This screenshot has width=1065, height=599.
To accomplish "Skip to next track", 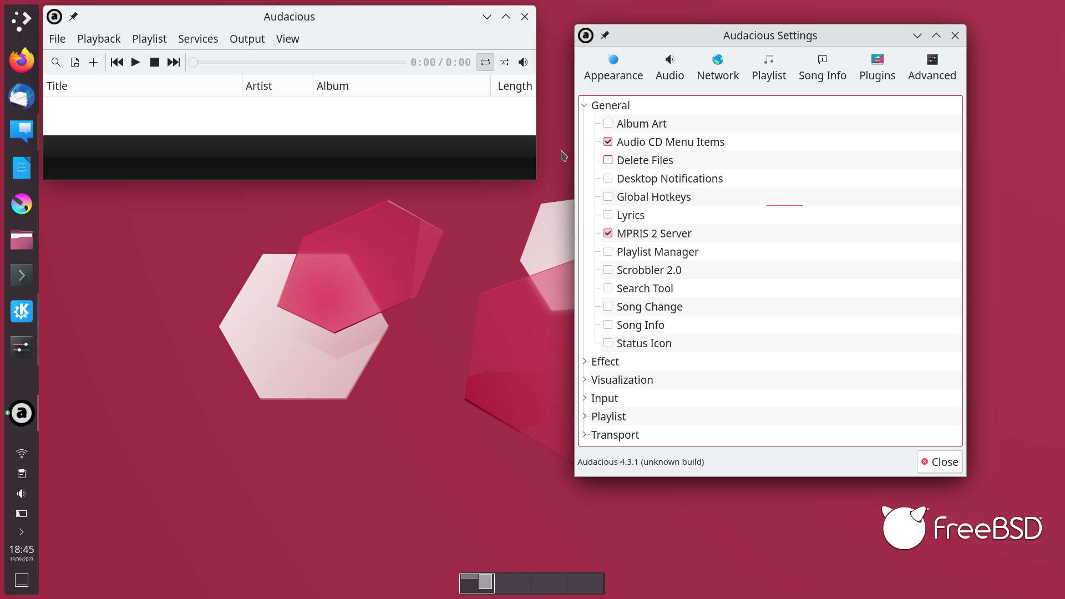I will (174, 62).
